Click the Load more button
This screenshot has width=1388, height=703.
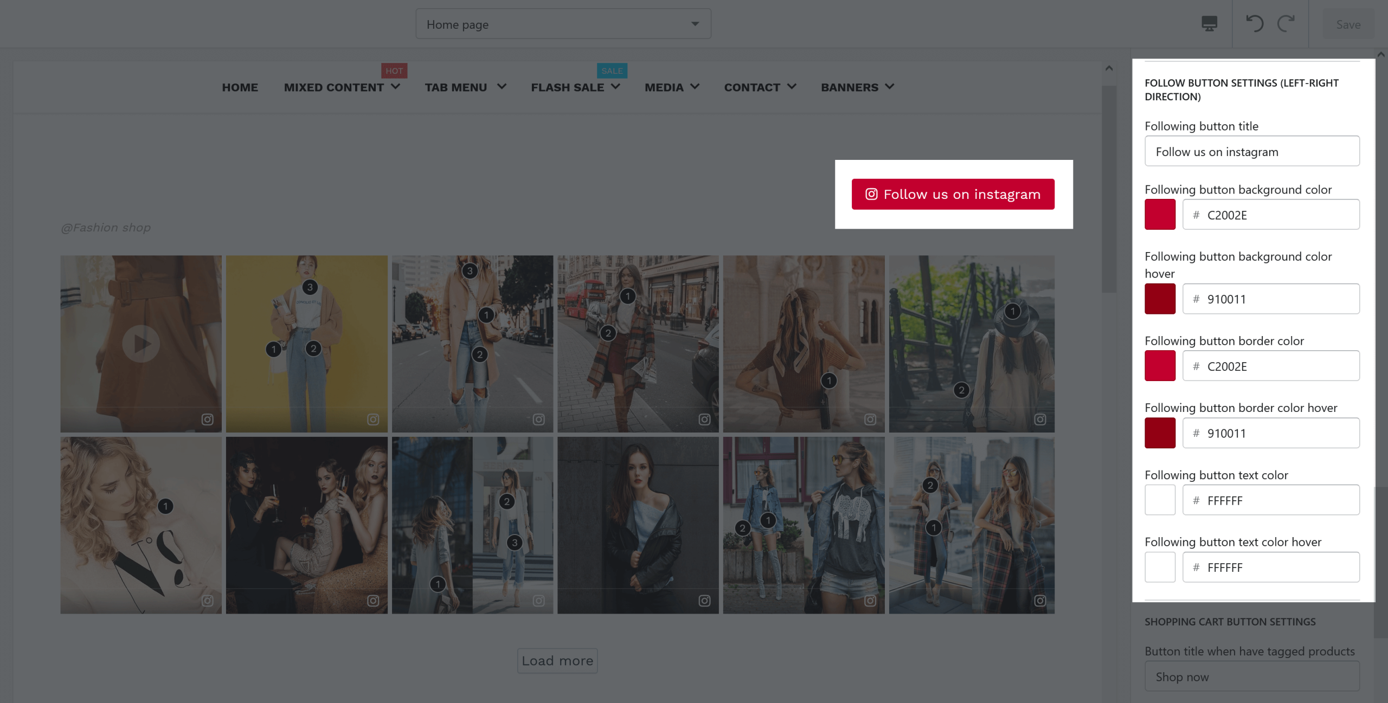557,661
